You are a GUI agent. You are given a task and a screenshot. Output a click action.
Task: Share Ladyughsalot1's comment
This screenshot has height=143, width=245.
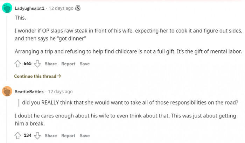click(51, 64)
